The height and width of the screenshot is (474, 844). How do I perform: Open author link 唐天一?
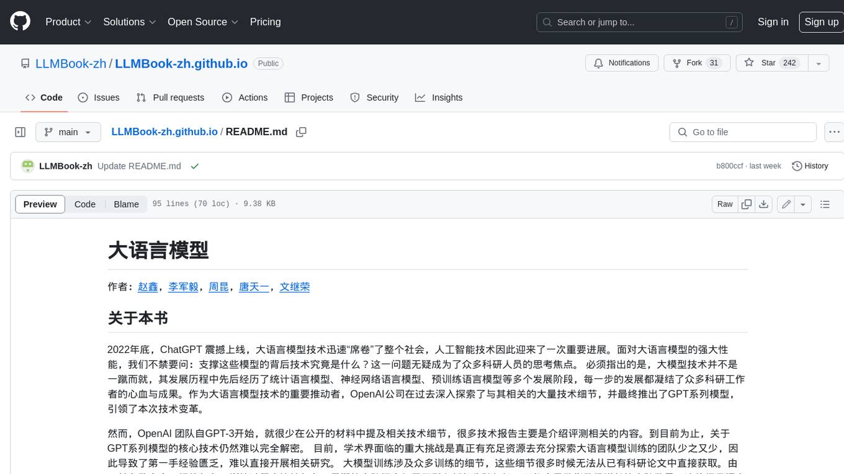254,287
